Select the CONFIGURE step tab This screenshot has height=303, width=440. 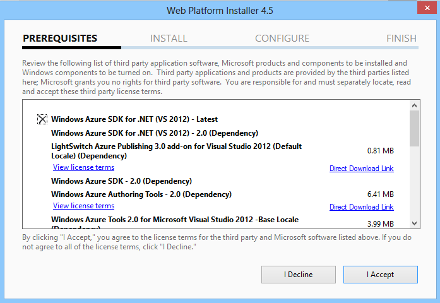pyautogui.click(x=282, y=38)
